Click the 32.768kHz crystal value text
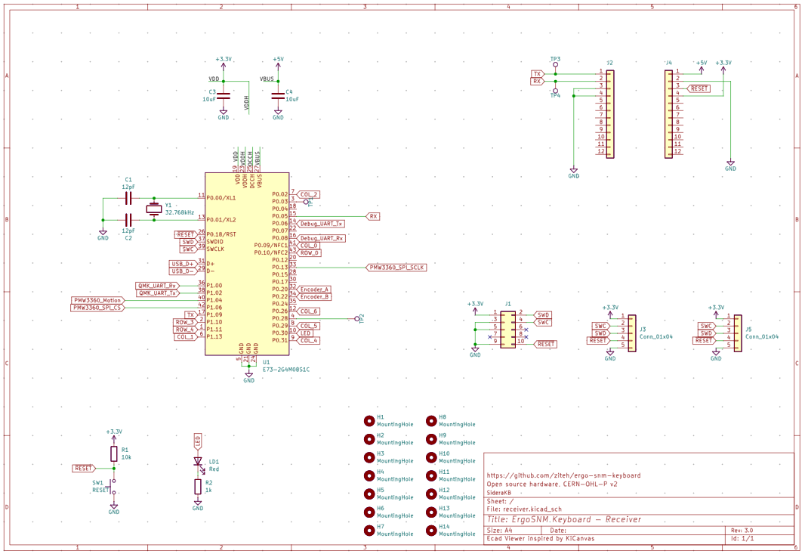 (x=180, y=212)
